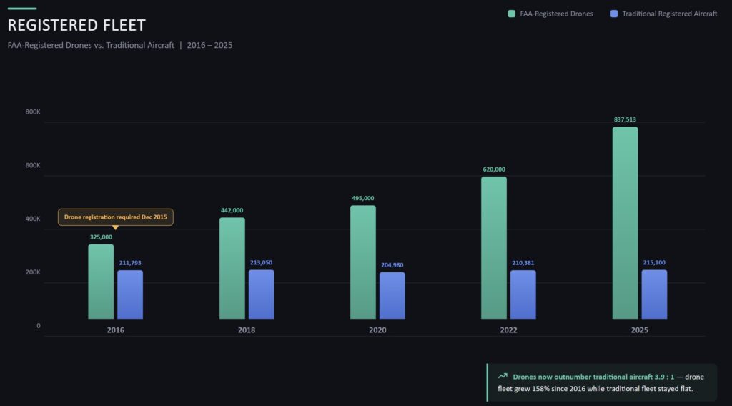
Task: Click the 204,980 data label
Action: pos(392,265)
